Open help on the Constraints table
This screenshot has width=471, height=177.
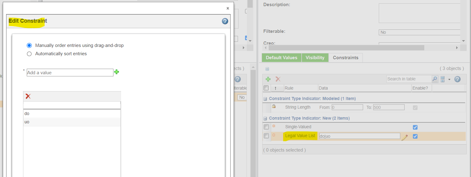pos(457,79)
